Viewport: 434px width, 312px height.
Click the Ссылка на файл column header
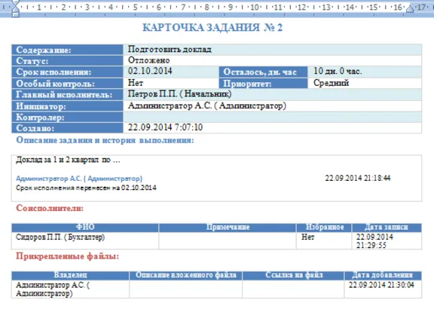click(293, 276)
